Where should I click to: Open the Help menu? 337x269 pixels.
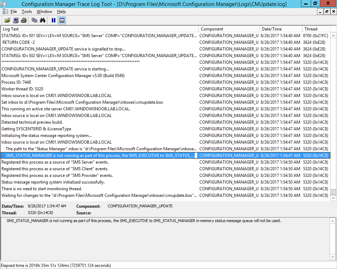[x=61, y=12]
